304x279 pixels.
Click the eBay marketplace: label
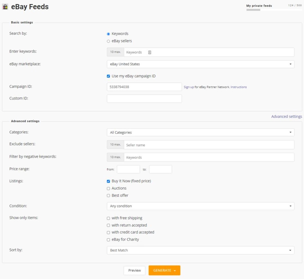(x=25, y=64)
